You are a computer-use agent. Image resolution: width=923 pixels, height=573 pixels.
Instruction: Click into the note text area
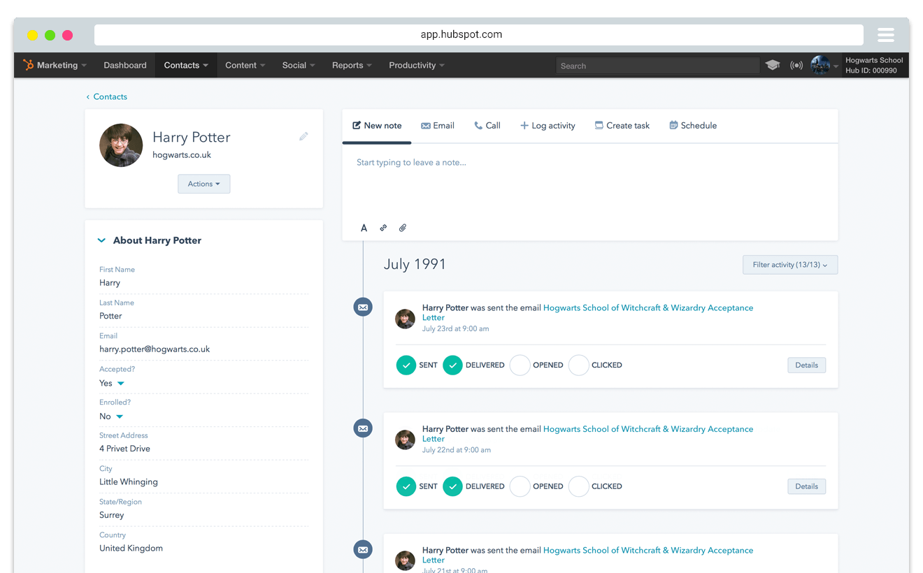click(x=590, y=182)
